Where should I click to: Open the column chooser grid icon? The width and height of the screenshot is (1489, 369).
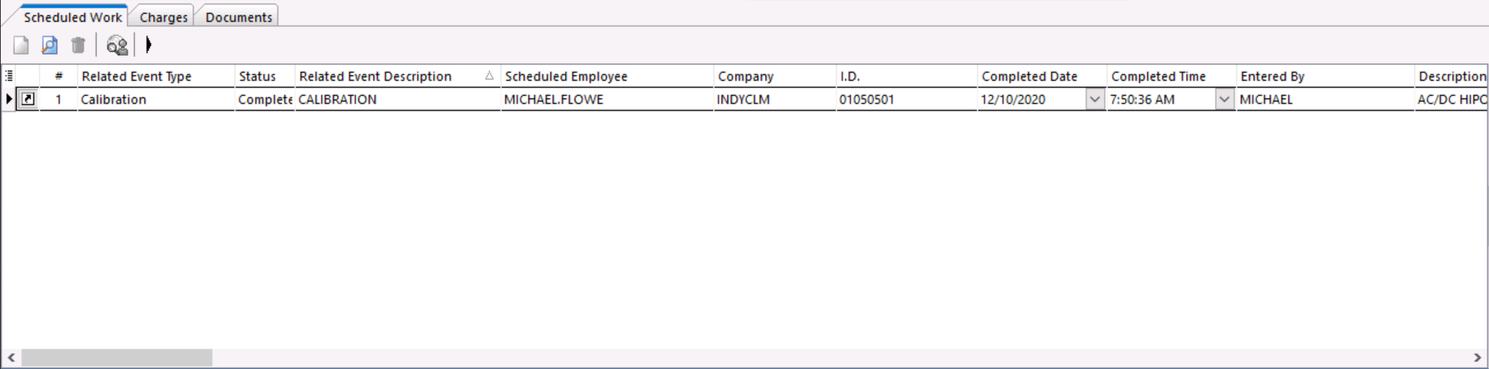[9, 75]
